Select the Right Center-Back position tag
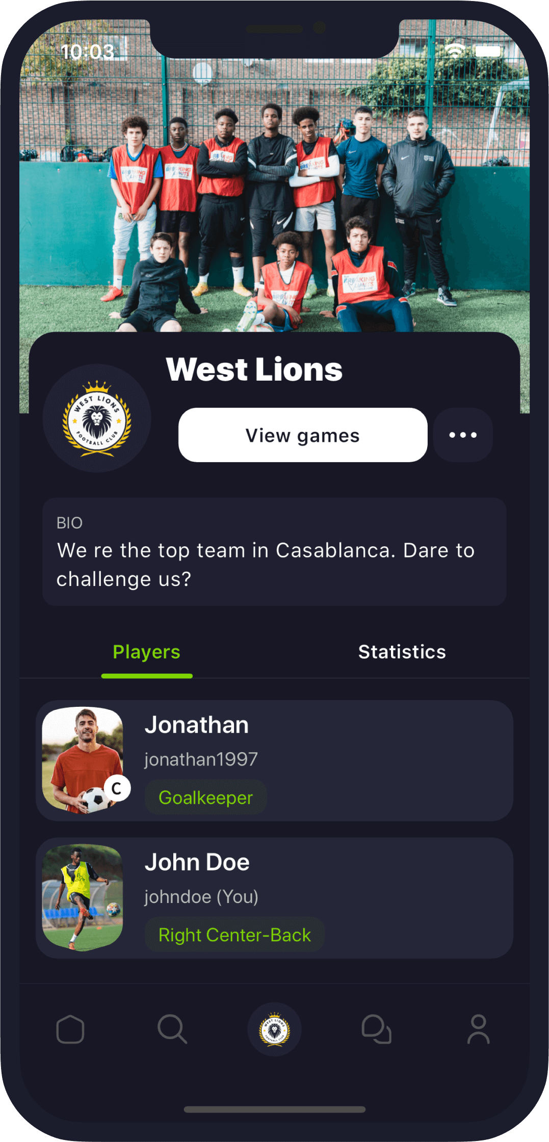This screenshot has height=1142, width=549. point(234,935)
